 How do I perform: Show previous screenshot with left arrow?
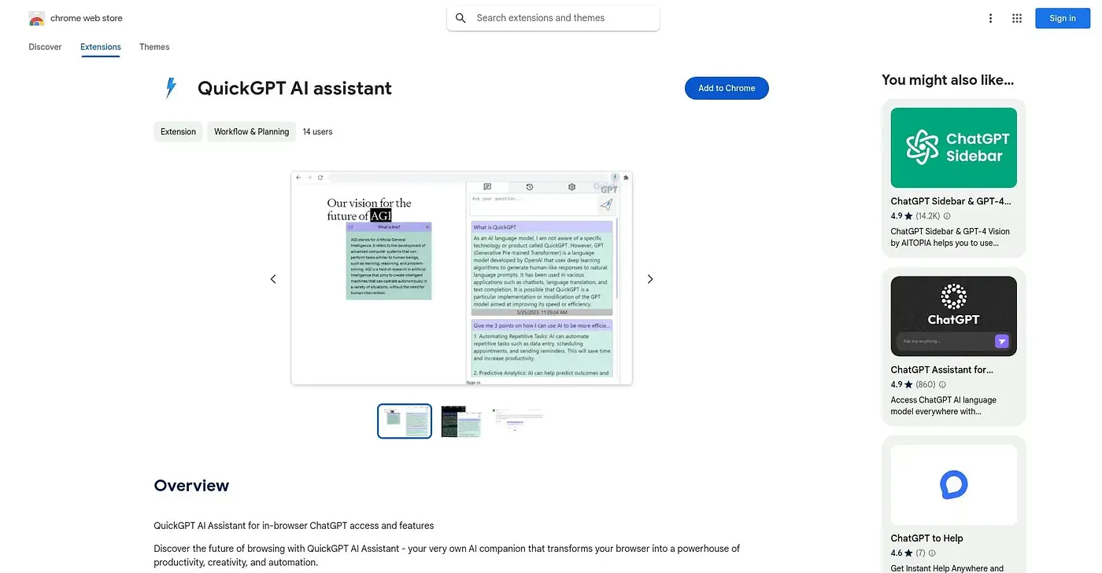click(x=273, y=279)
